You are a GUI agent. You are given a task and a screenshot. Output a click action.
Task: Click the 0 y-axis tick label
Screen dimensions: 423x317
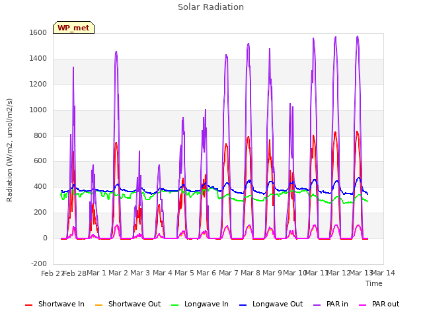(45, 238)
